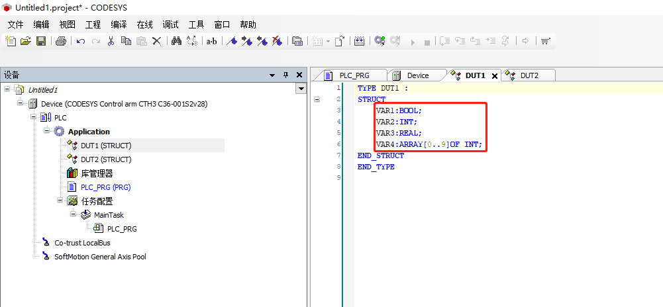Click the New file toolbar icon
Viewport: 663px width, 307px height.
11,41
